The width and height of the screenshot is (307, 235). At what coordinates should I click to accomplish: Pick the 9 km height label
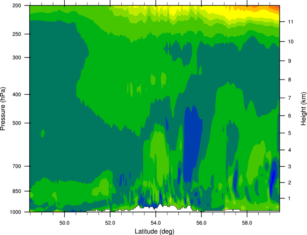pyautogui.click(x=289, y=61)
